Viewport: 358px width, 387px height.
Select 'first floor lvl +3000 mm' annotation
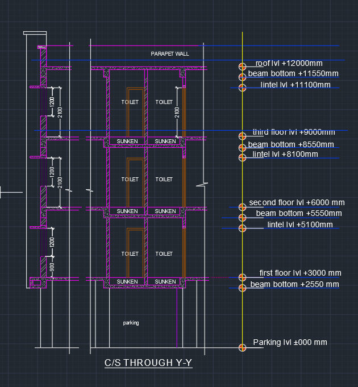click(x=300, y=273)
